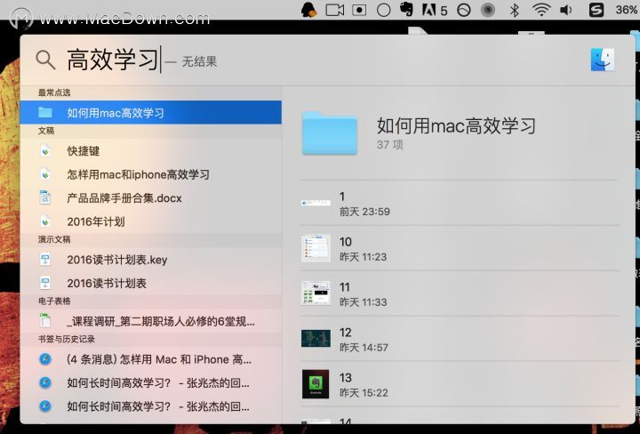Click the thumbnail of preview item 11
This screenshot has height=434, width=640.
[x=316, y=293]
